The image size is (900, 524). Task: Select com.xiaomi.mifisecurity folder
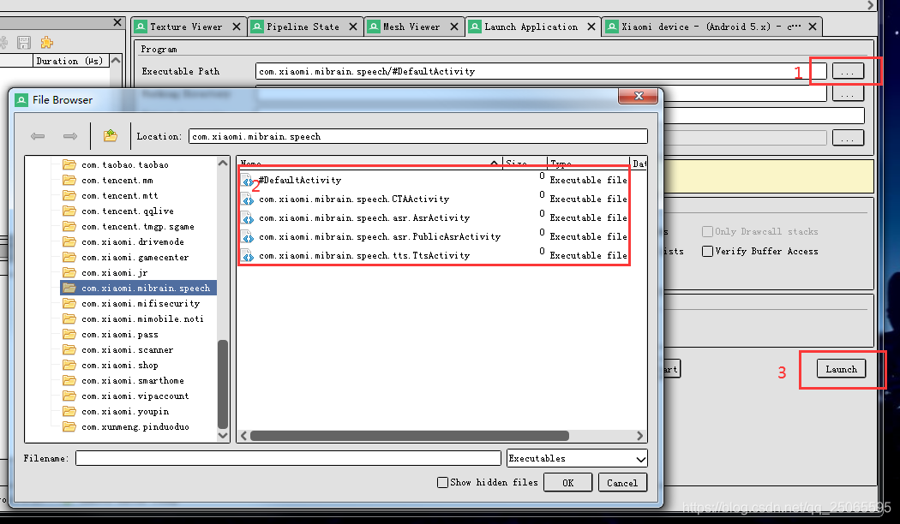(x=141, y=304)
